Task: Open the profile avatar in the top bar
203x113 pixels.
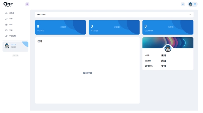Action: (191, 4)
